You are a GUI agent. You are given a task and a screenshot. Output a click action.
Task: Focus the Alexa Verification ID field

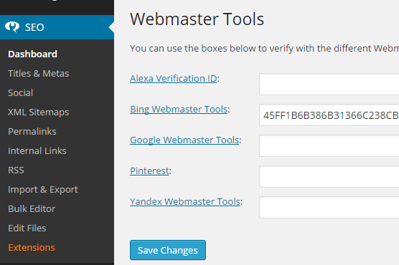(329, 84)
